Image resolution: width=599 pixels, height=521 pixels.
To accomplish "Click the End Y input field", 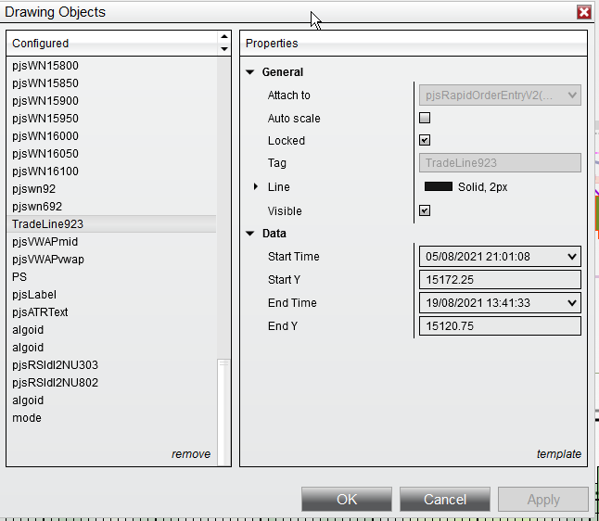I will point(500,325).
